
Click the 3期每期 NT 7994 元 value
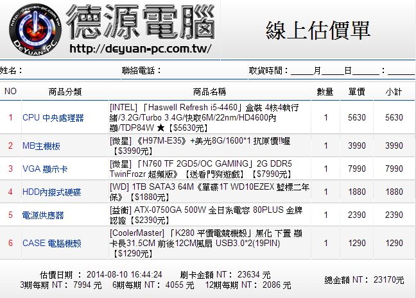click(61, 285)
